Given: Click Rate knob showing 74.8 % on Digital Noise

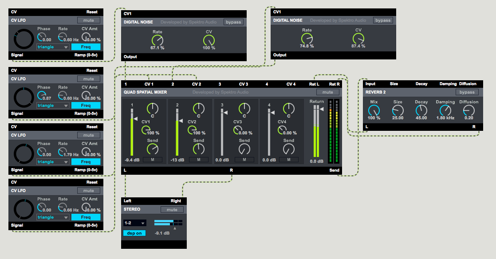Looking at the screenshot, I should coord(307,39).
